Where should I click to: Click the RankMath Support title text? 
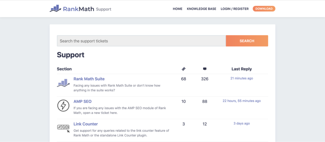(87, 9)
